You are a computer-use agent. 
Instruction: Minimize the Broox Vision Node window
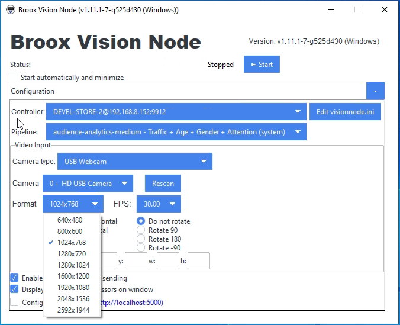[331, 9]
